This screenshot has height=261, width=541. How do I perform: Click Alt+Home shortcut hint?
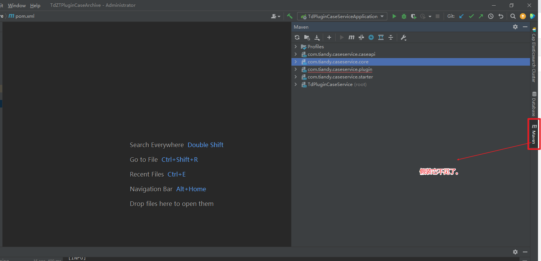(x=191, y=189)
